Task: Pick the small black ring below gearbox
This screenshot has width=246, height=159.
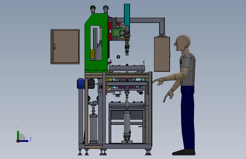Action: 118,57
